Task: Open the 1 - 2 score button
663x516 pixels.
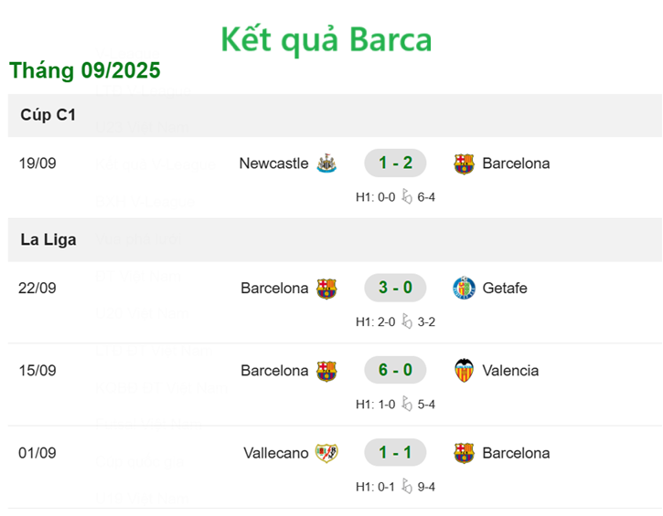Action: coord(395,163)
